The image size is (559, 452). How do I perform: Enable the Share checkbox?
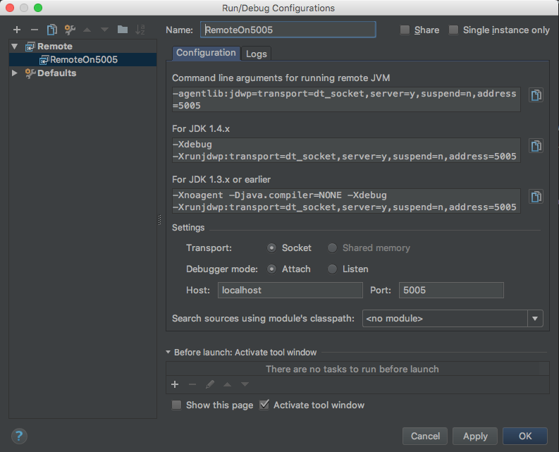(x=405, y=30)
